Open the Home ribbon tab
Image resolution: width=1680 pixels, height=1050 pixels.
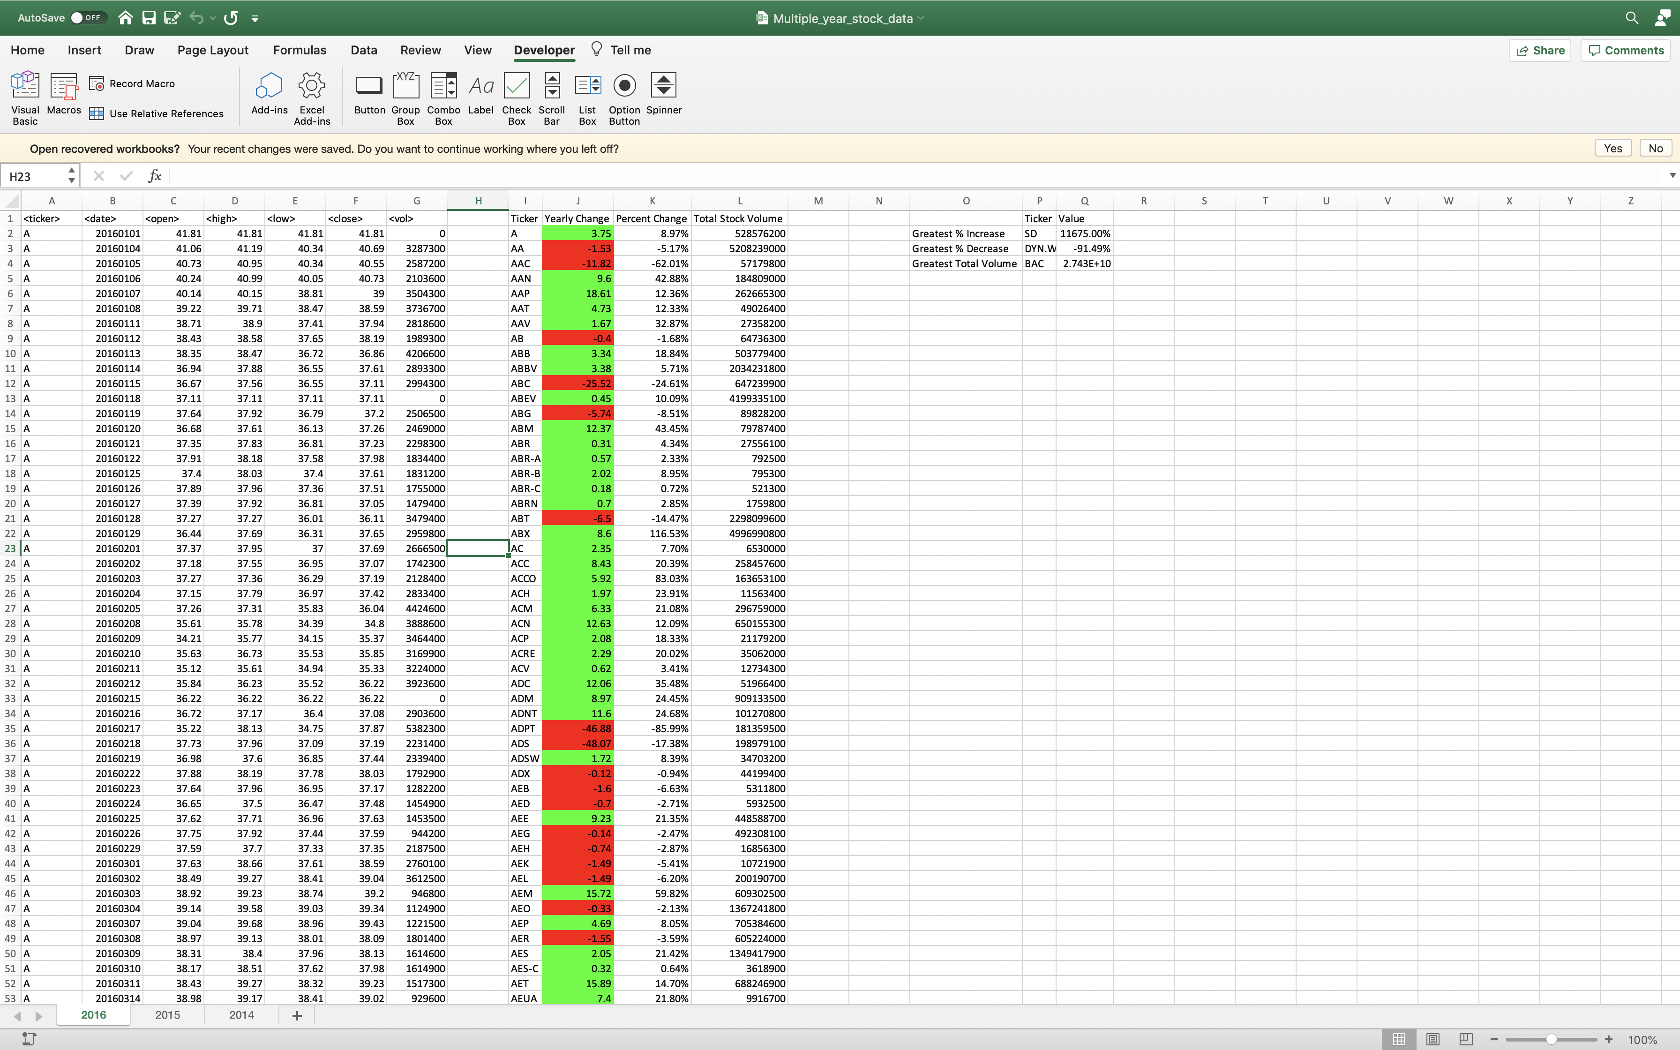(x=28, y=50)
